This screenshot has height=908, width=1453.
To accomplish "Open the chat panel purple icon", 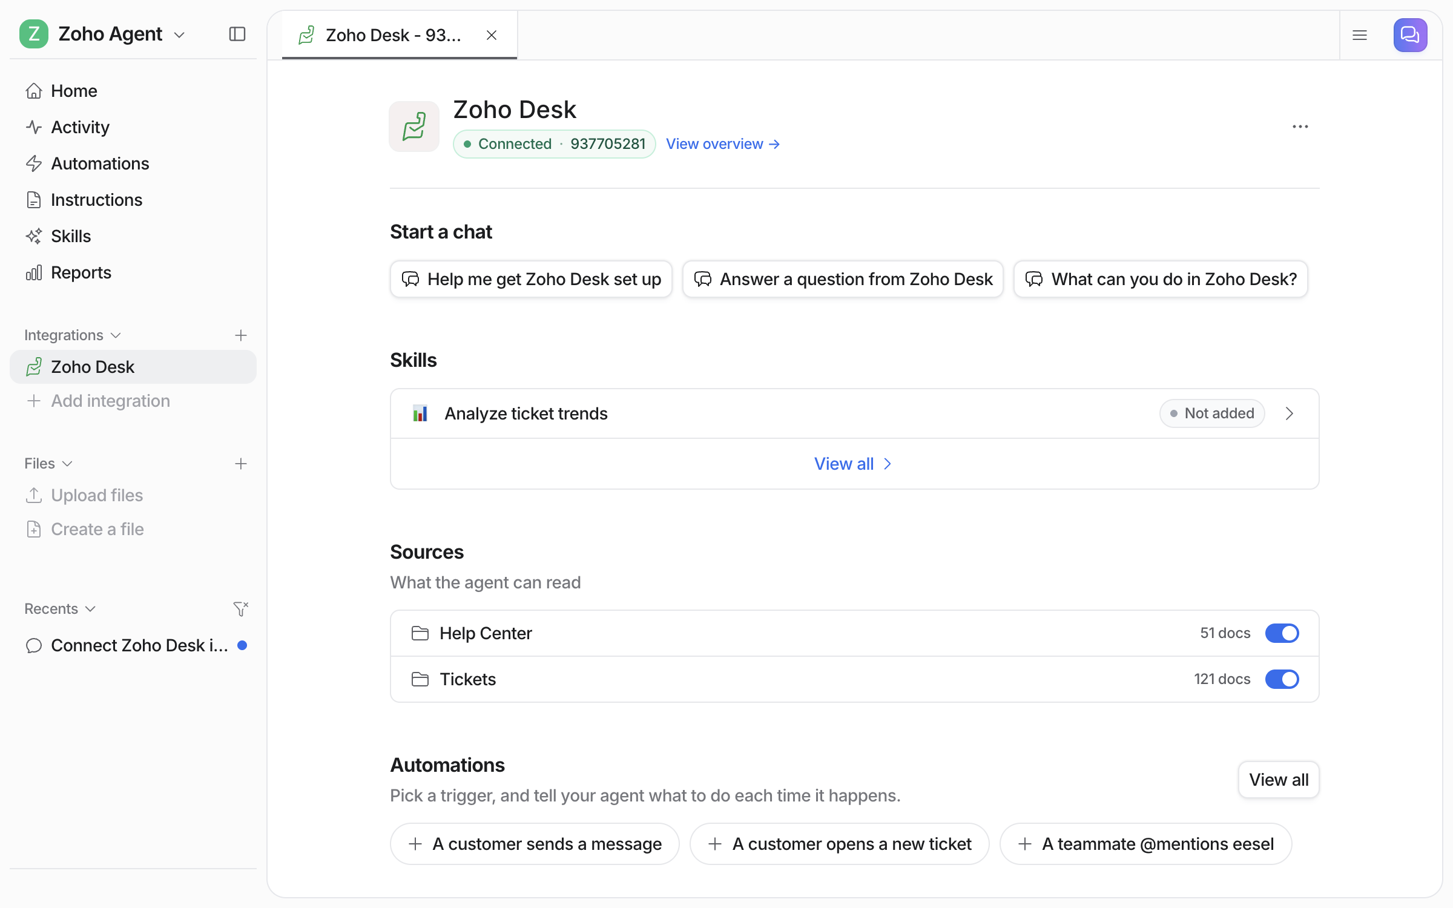I will coord(1410,35).
